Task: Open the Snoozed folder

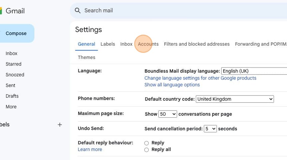Action: click(x=15, y=75)
